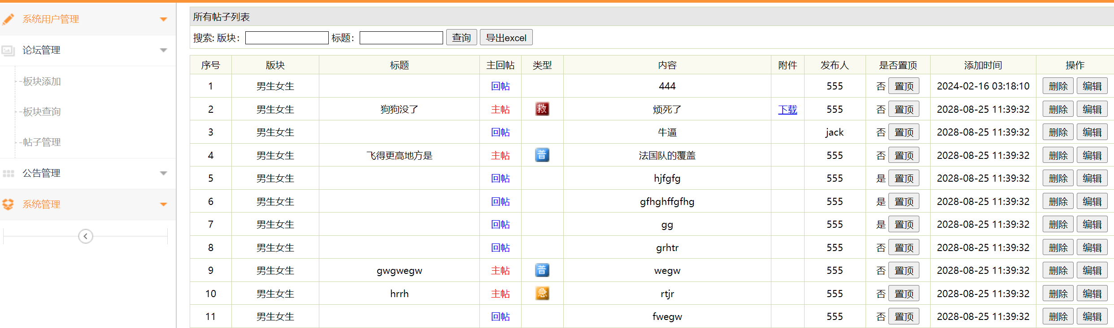
Task: Click the 查询 search button
Action: pyautogui.click(x=461, y=38)
